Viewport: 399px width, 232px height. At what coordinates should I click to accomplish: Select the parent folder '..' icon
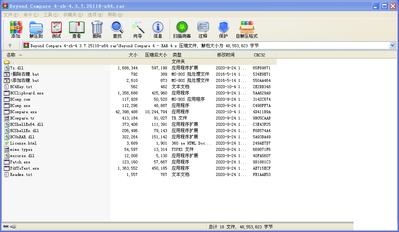[7, 62]
